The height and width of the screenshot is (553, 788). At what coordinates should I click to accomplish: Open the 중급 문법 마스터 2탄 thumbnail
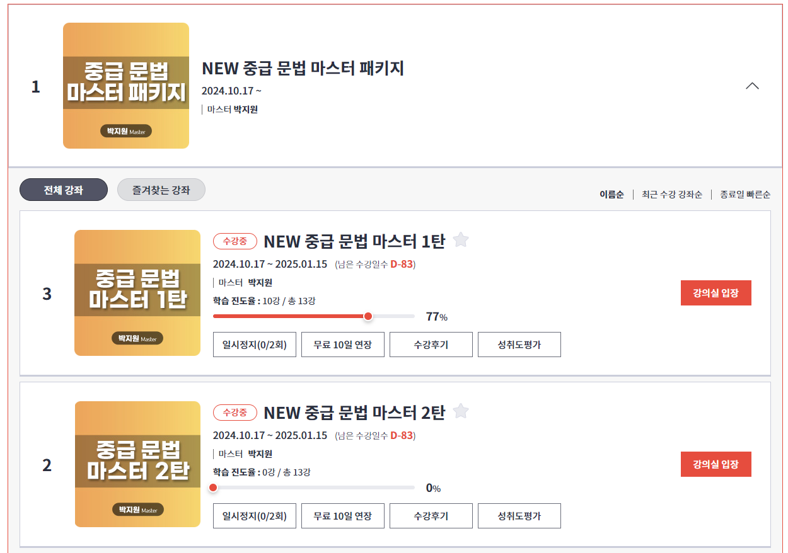tap(137, 464)
